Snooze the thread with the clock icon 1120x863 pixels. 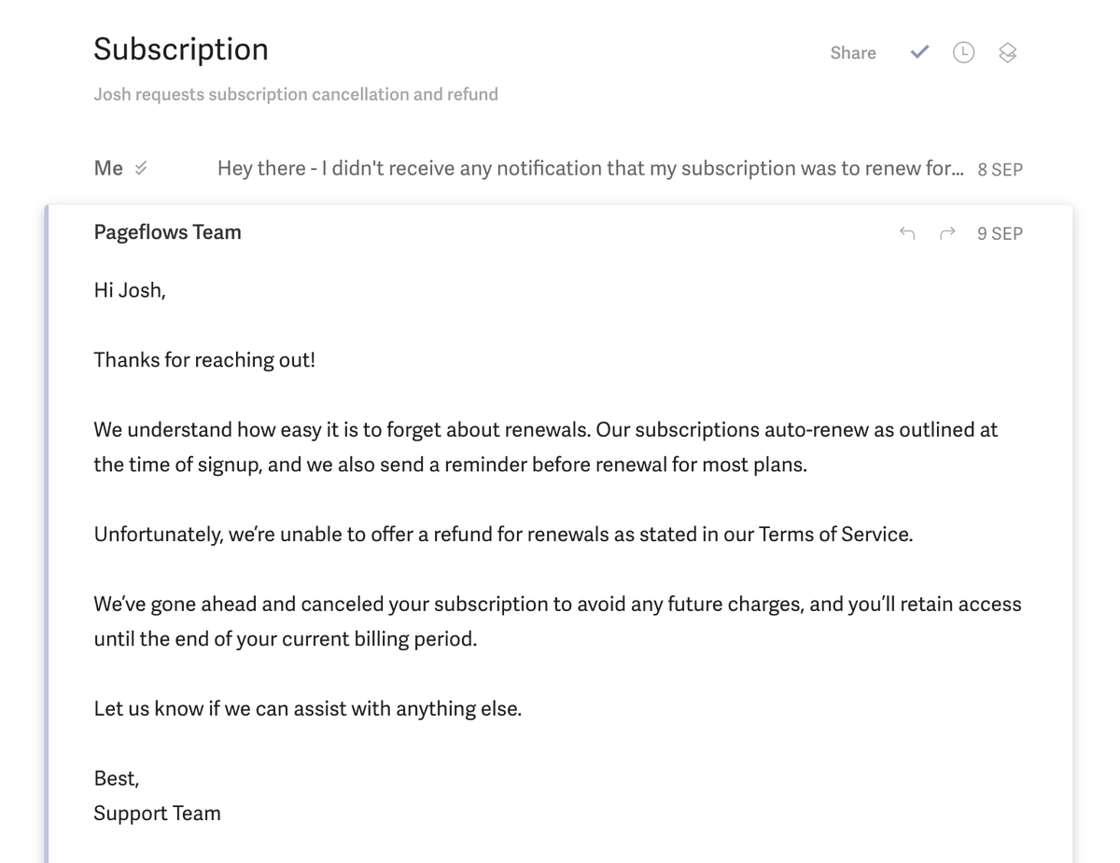pos(963,53)
